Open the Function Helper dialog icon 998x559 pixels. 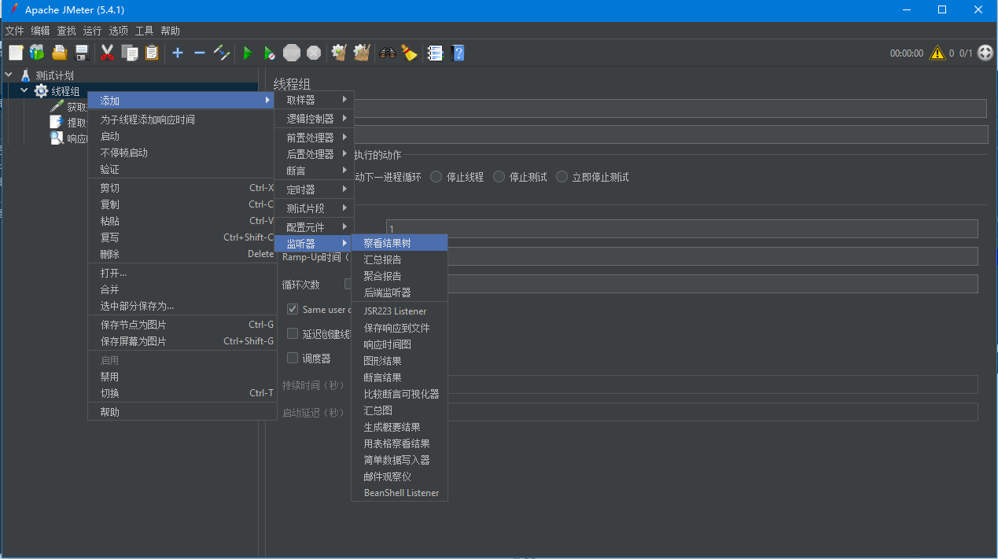pyautogui.click(x=435, y=53)
